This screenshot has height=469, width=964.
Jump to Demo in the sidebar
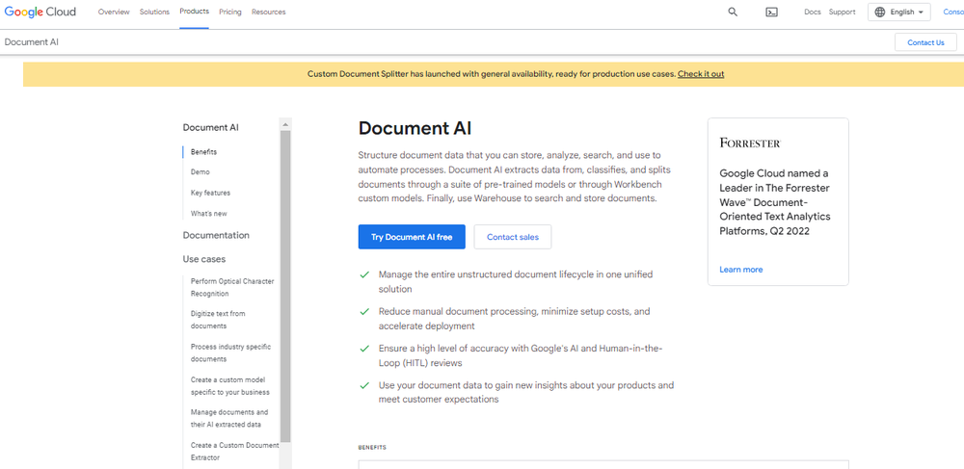pos(200,172)
